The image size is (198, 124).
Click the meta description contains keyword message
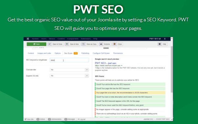(130, 97)
